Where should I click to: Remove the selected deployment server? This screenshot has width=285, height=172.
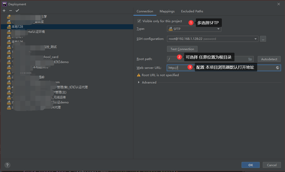[x=11, y=11]
